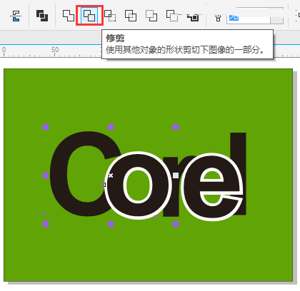
Task: Click the Simplify shaping icon
Action: [x=131, y=16]
